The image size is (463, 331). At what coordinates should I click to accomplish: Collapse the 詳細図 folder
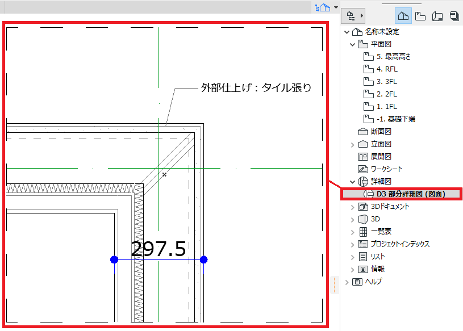click(x=352, y=182)
